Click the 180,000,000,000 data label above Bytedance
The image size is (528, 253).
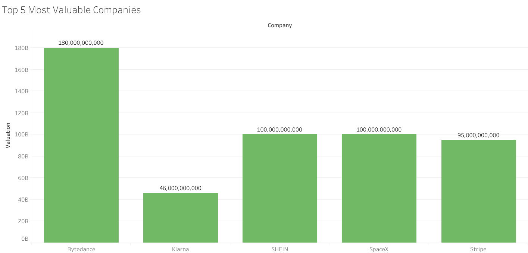click(x=81, y=43)
